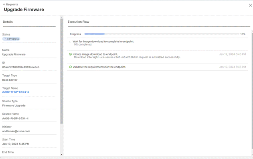
Task: Click the End Time label
Action: pos(8,152)
